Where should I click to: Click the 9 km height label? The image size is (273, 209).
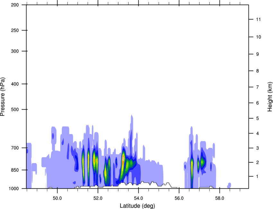point(258,54)
